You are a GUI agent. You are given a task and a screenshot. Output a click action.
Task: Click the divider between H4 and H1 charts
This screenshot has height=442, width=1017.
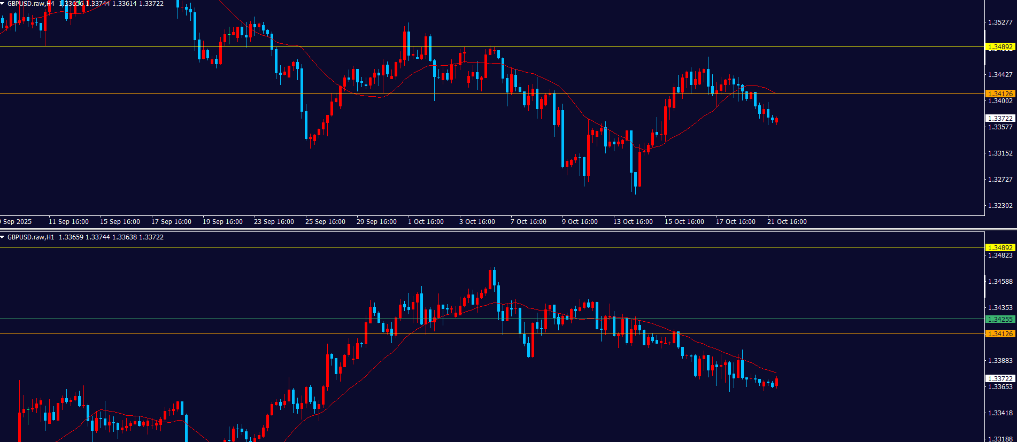[x=508, y=229]
